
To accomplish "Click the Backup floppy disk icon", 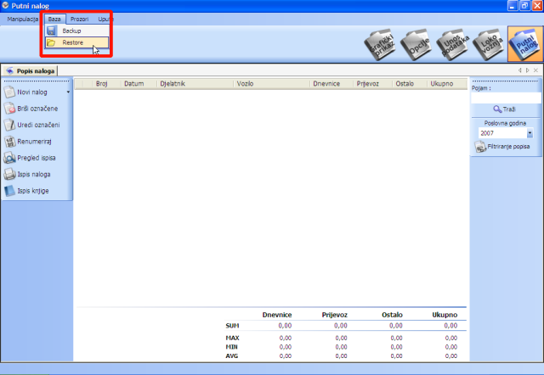I will pos(51,31).
